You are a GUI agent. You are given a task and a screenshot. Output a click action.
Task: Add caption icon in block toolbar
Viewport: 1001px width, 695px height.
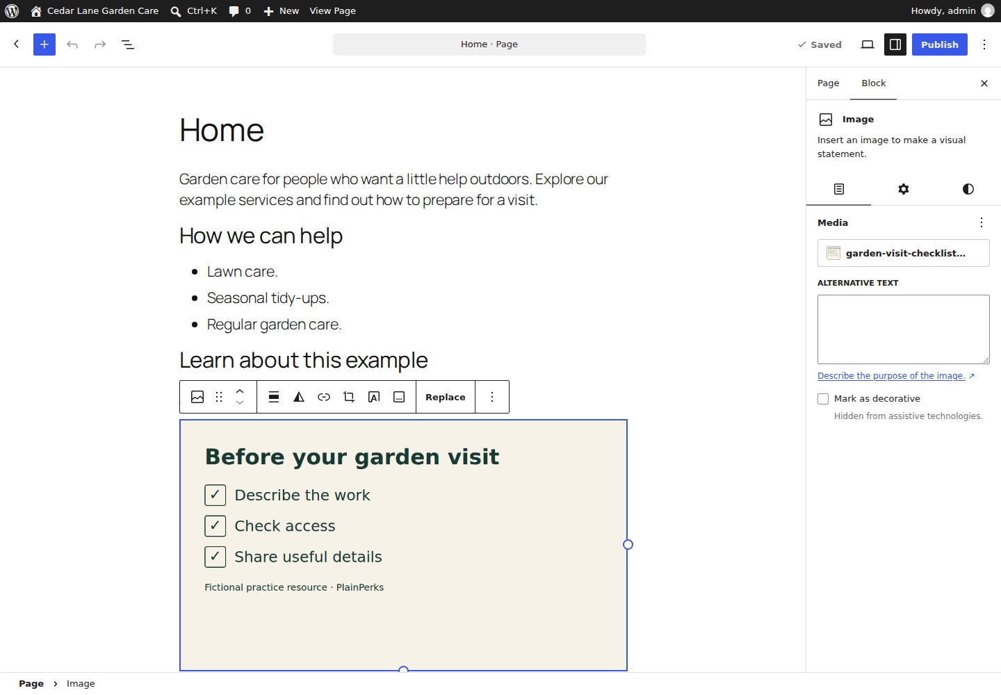(399, 398)
